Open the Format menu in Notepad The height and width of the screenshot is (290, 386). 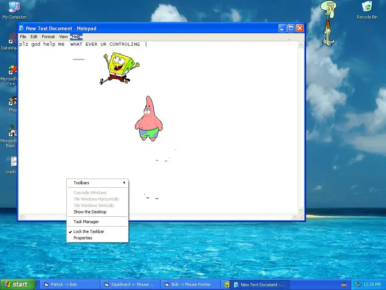tap(48, 37)
